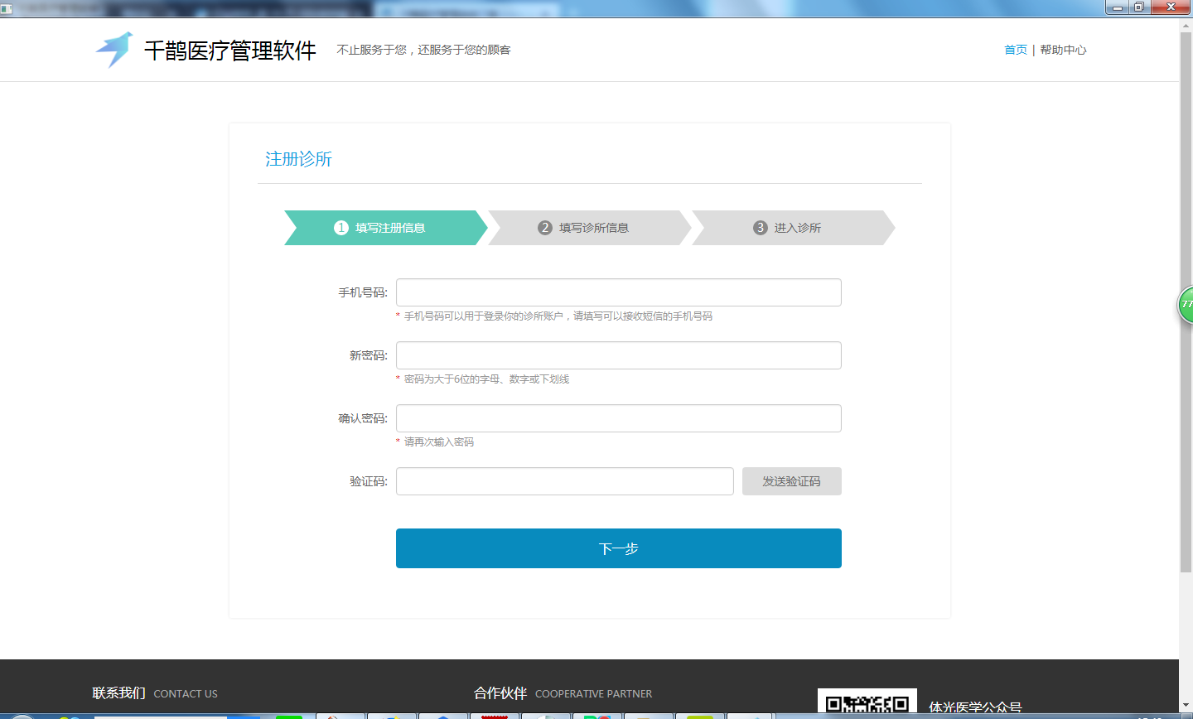Click the 新密码 input field

(618, 355)
